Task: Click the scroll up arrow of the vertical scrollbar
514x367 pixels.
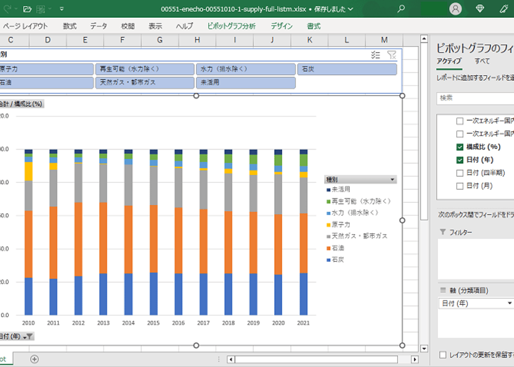Action: point(424,39)
